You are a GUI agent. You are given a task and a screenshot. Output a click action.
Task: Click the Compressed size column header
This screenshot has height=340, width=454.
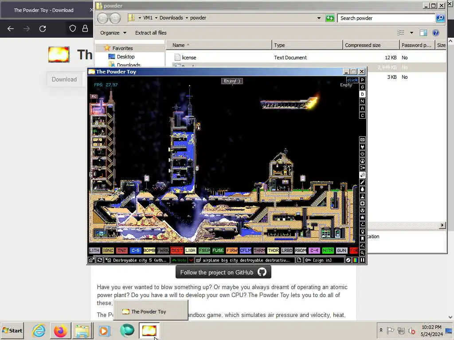pyautogui.click(x=371, y=45)
